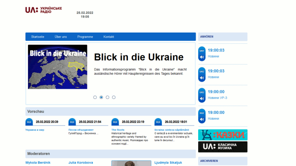Open the Programme menu item
296x166 pixels.
click(x=85, y=37)
